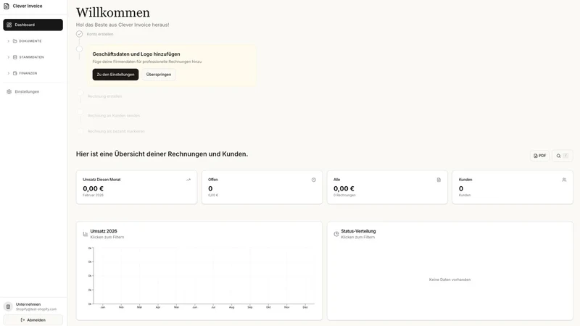
Task: Click the Finanzen icon in sidebar
Action: coord(14,73)
